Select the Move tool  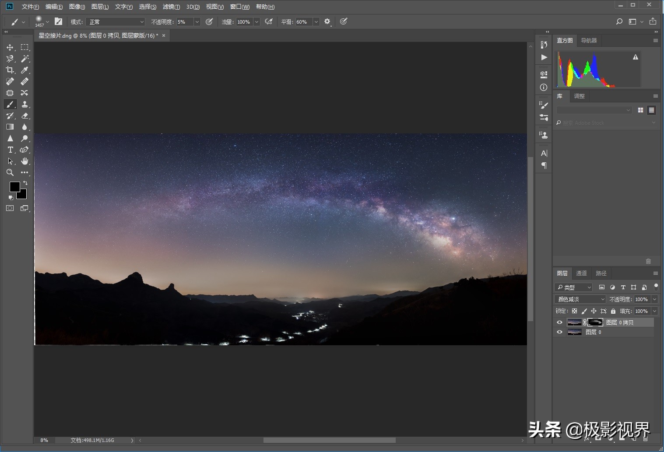[x=10, y=47]
